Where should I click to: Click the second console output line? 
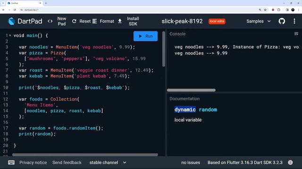[x=201, y=53]
